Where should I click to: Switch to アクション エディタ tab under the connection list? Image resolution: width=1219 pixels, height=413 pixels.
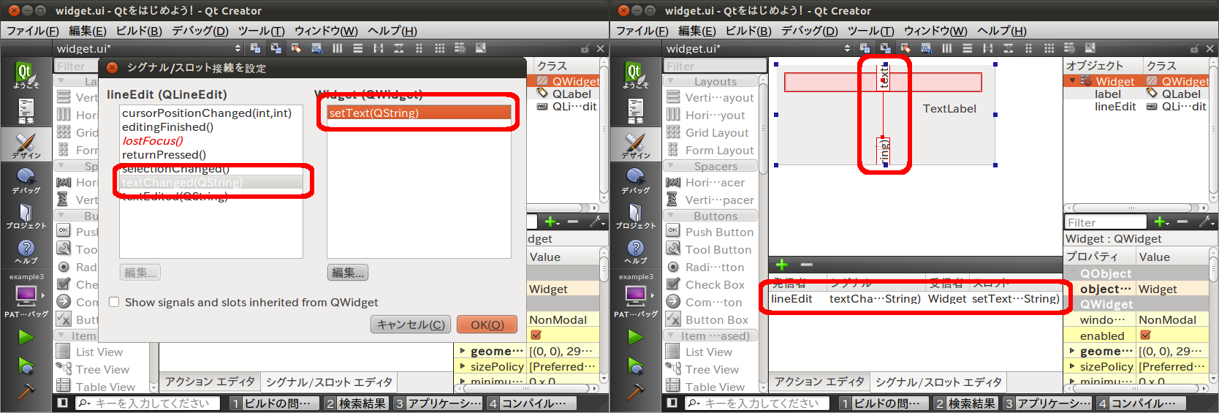[x=819, y=382]
